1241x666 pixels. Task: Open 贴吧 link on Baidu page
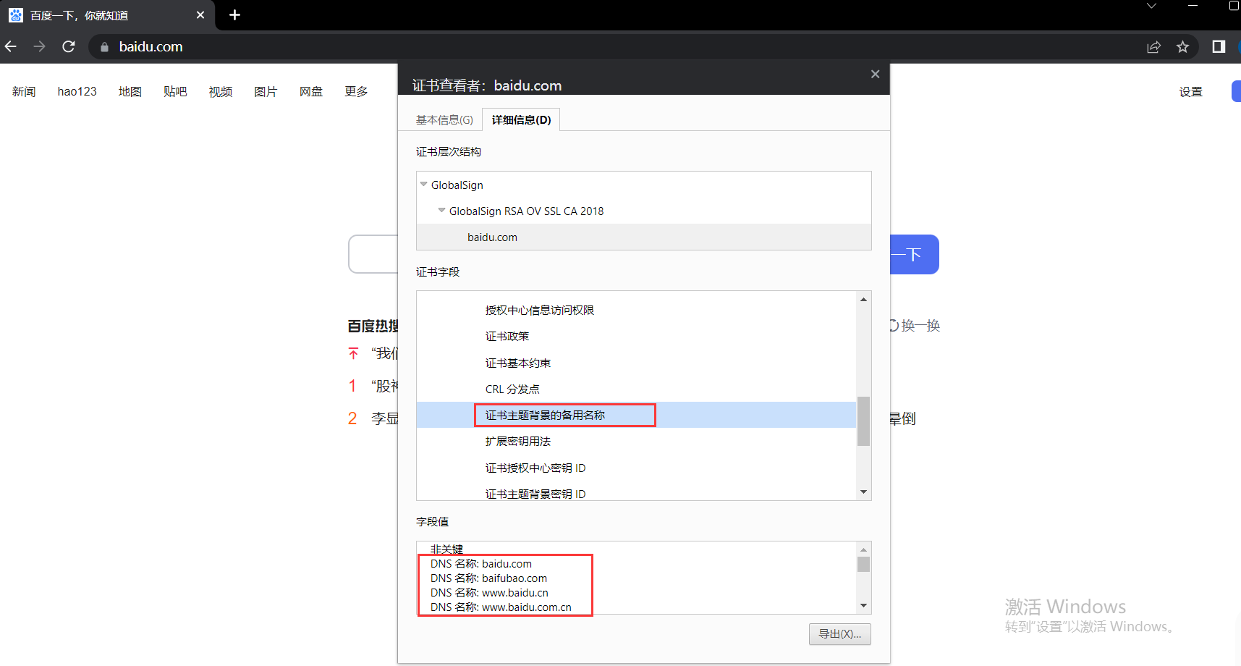[175, 91]
